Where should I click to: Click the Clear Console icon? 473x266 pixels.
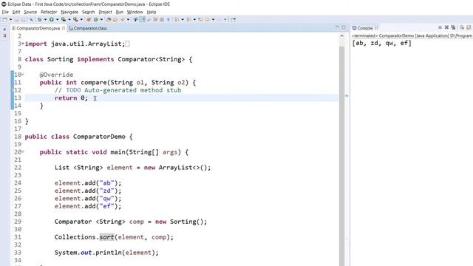pos(462,27)
